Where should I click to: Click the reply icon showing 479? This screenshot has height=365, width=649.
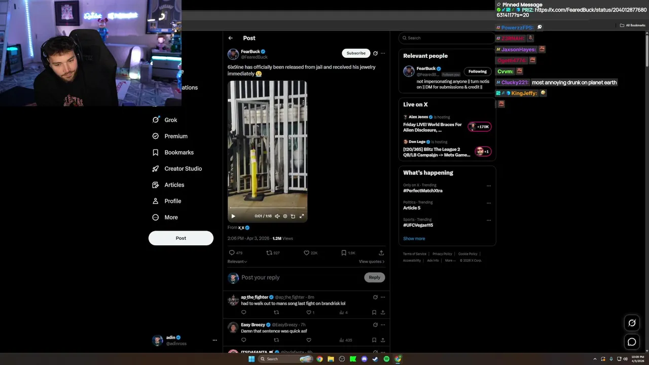tap(236, 252)
